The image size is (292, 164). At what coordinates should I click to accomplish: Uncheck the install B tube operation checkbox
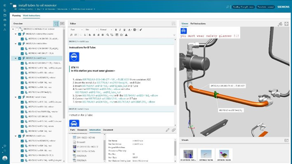[x=20, y=58]
